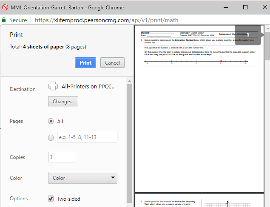Close the MML Orientation Chrome window
The height and width of the screenshot is (207, 270).
tap(263, 8)
